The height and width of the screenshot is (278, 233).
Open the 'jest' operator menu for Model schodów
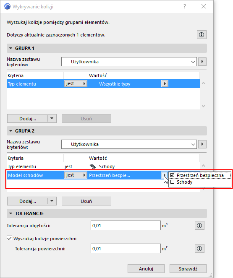pos(76,175)
